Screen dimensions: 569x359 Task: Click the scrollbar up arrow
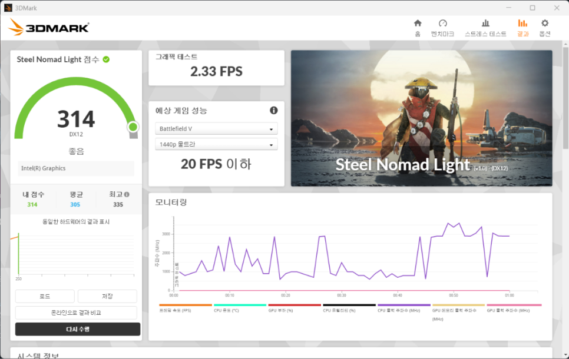point(565,44)
